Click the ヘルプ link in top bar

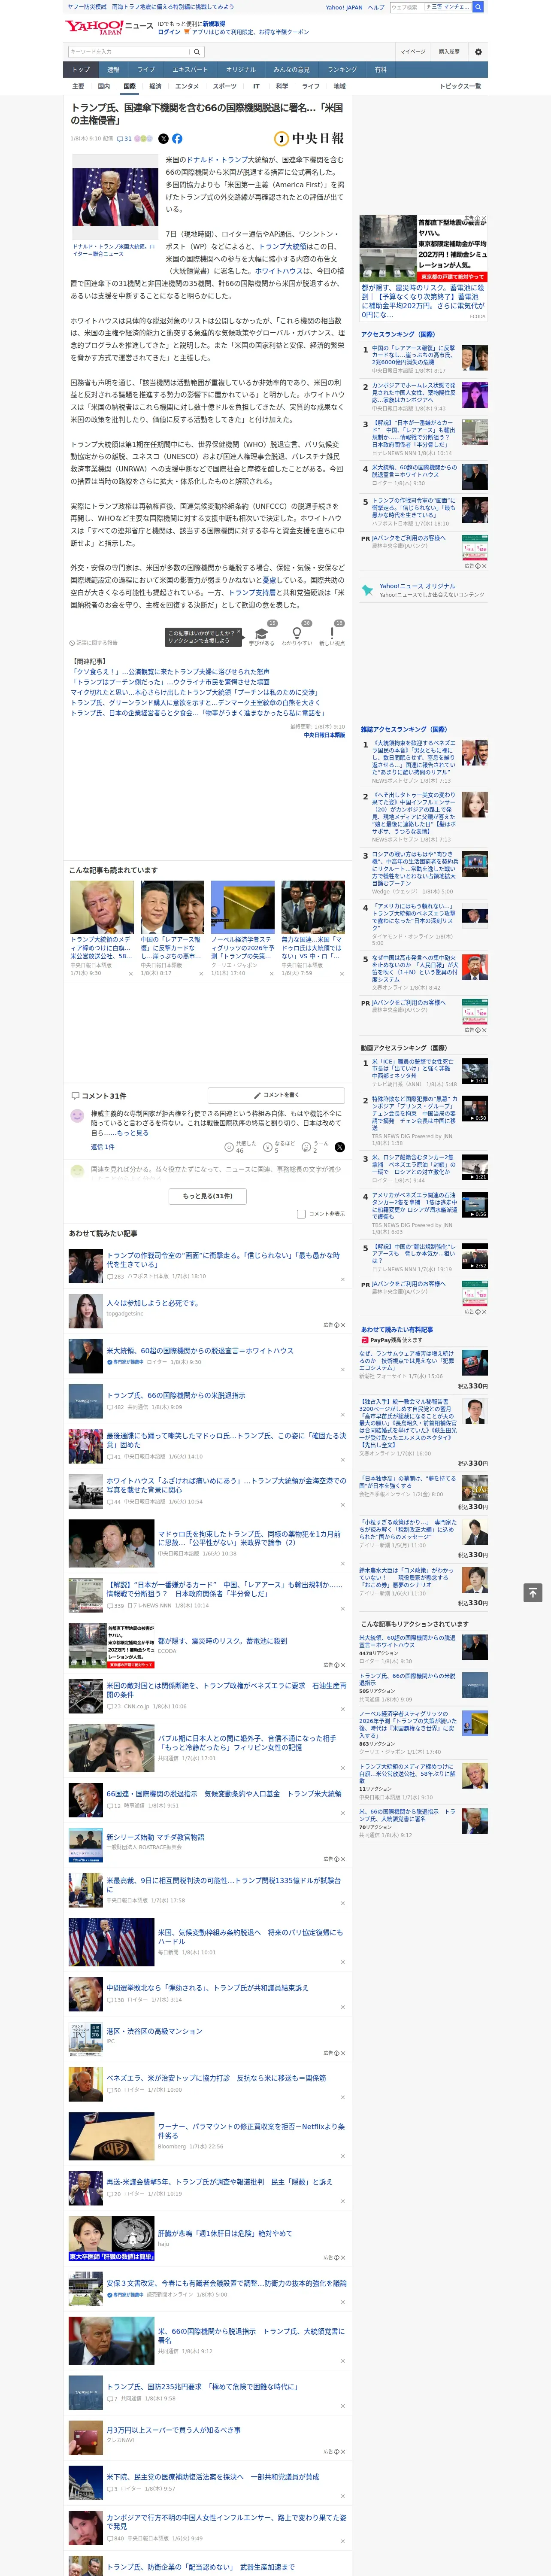375,7
